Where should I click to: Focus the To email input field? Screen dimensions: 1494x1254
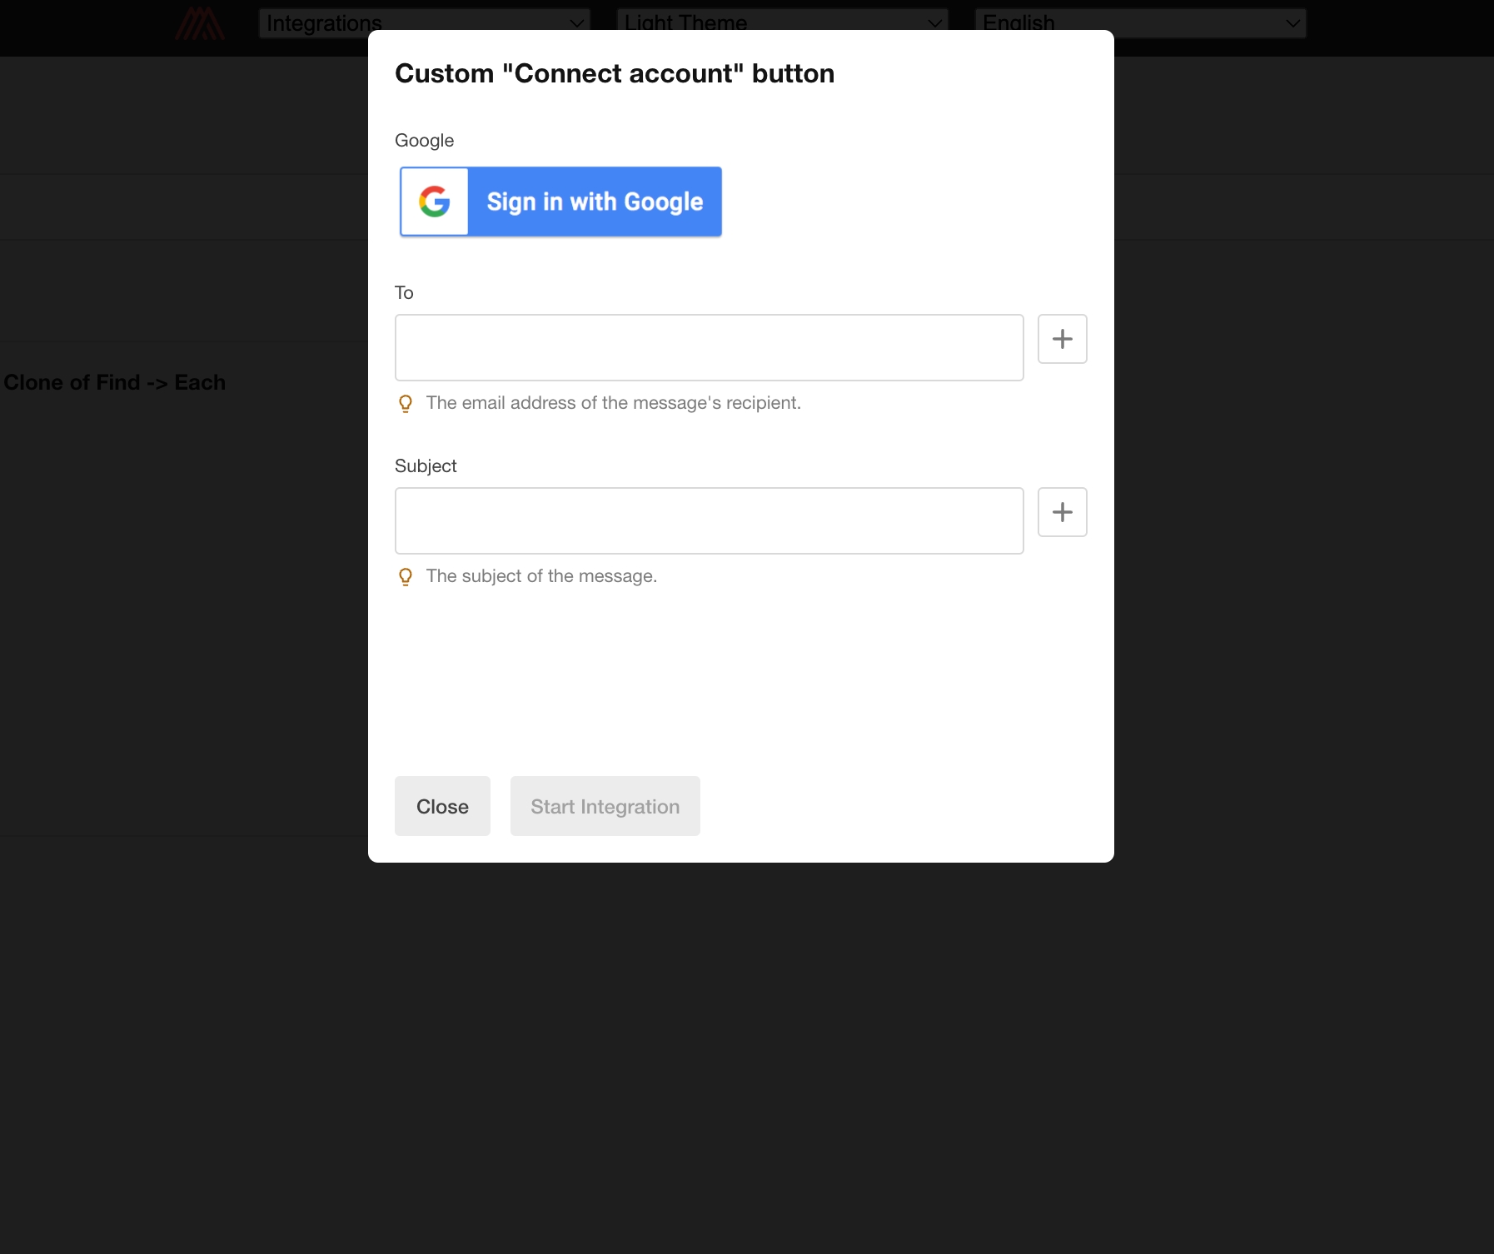pyautogui.click(x=709, y=347)
